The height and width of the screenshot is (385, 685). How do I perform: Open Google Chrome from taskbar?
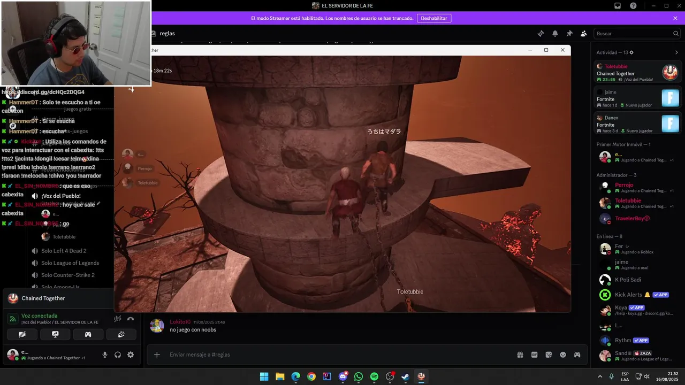[x=311, y=376]
